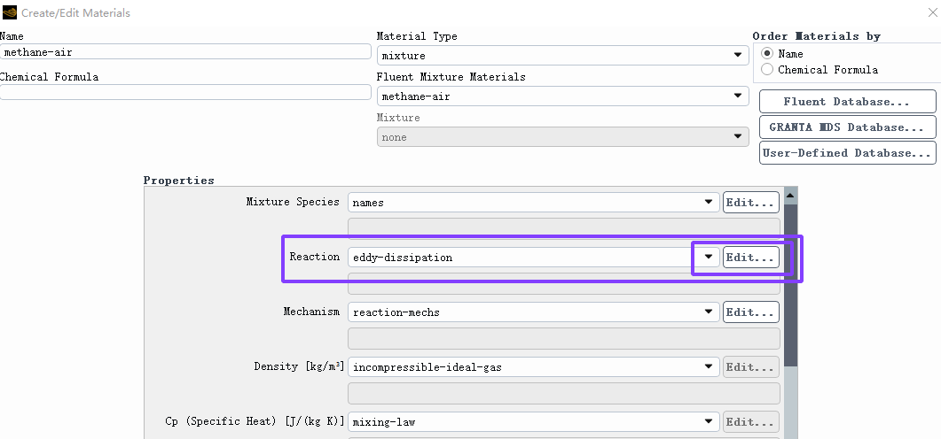
Task: Select the Name radio button
Action: pyautogui.click(x=767, y=53)
